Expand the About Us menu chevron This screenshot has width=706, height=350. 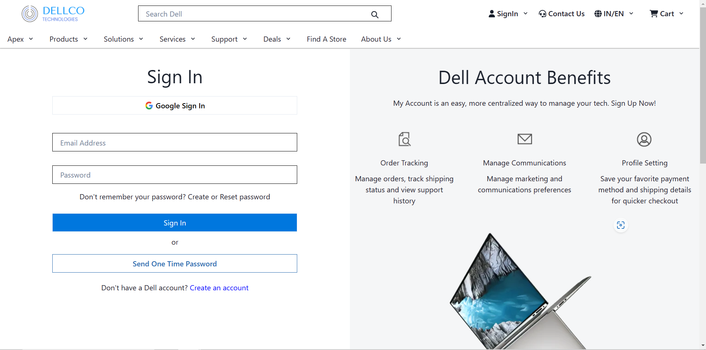pyautogui.click(x=399, y=39)
